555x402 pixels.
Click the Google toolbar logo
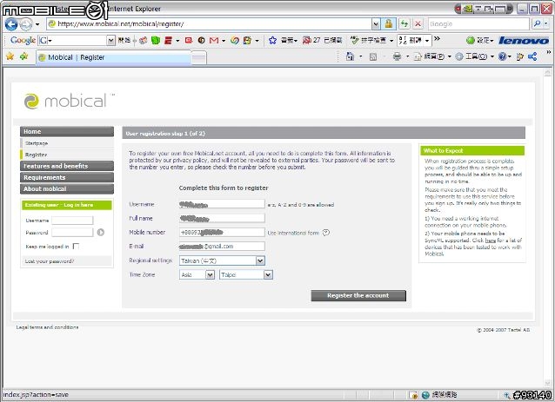pos(23,40)
